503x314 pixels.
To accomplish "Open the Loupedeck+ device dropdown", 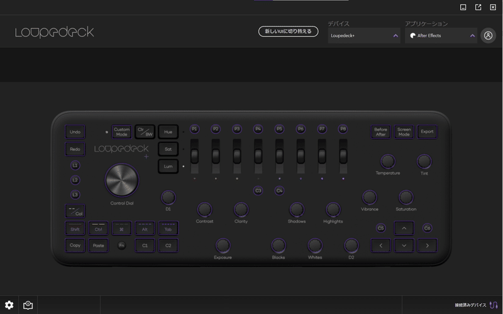I will pyautogui.click(x=364, y=36).
